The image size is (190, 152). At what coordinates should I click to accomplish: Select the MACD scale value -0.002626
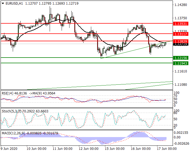pyautogui.click(x=181, y=144)
